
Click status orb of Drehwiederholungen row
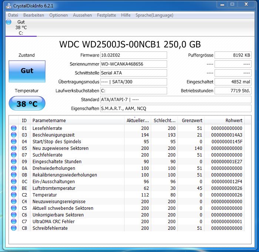click(14, 168)
